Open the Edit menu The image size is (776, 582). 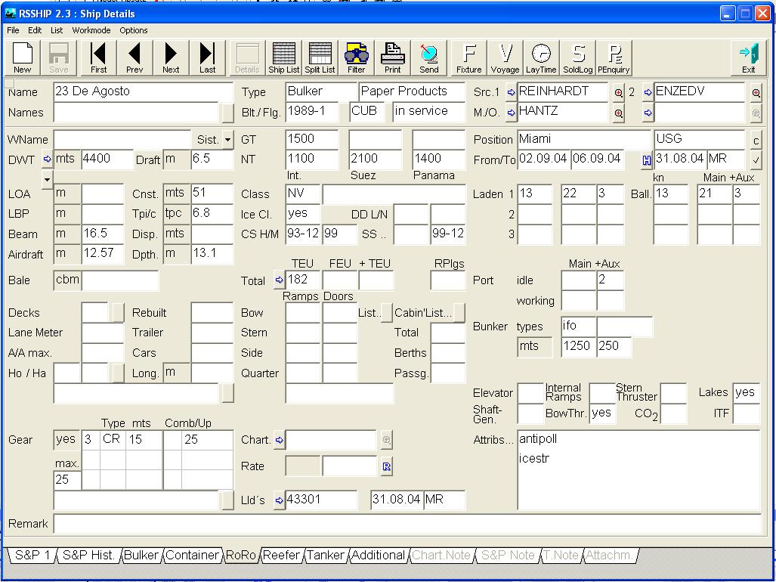35,30
